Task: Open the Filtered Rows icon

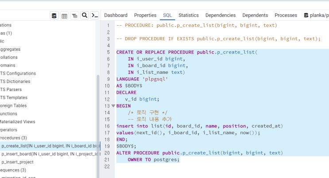Action: click(x=74, y=15)
